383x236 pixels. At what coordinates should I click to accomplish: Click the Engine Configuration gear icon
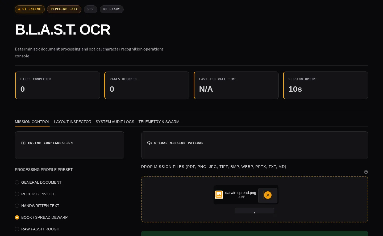(x=23, y=143)
